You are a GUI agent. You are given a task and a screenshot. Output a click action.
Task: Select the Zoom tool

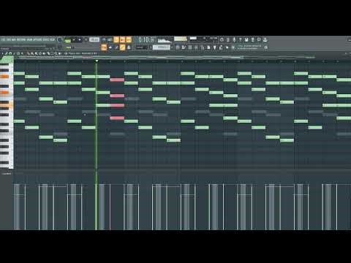(x=56, y=53)
